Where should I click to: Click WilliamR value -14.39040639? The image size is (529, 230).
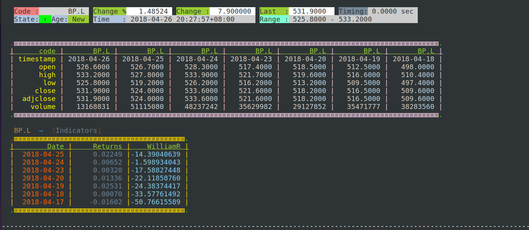[156, 154]
